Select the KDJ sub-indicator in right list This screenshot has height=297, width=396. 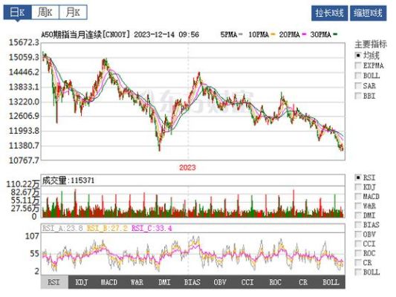[x=366, y=187]
